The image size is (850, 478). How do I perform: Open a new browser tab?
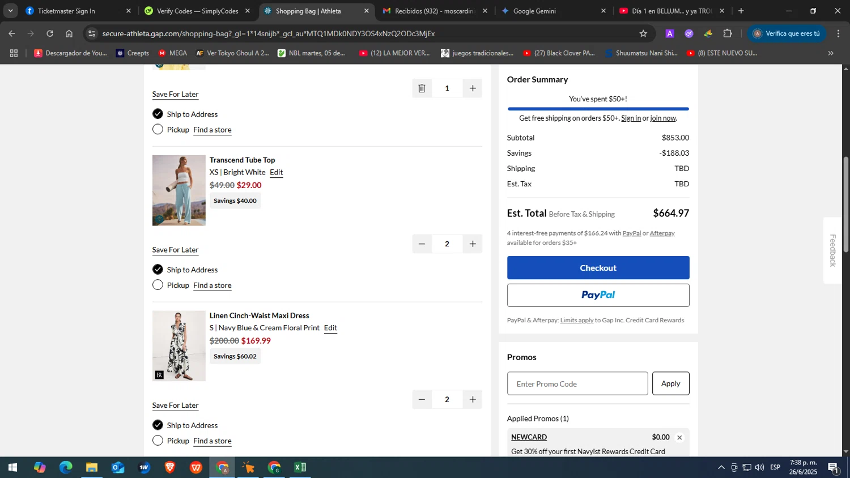click(x=741, y=11)
